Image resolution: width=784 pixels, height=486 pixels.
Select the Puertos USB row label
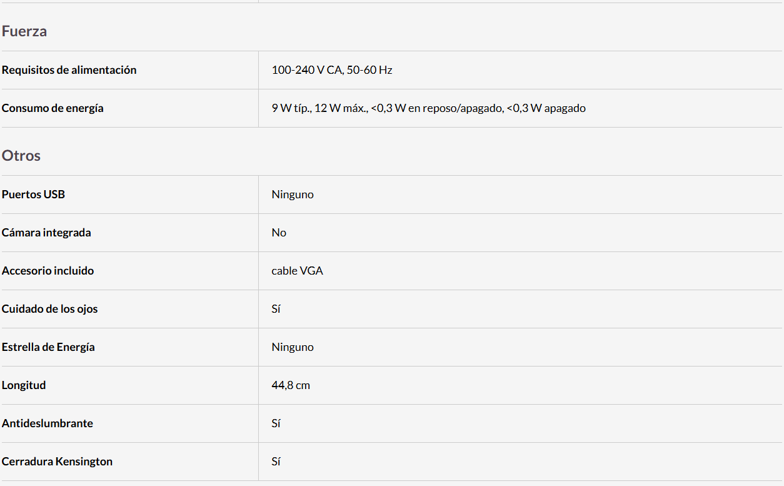(x=33, y=195)
